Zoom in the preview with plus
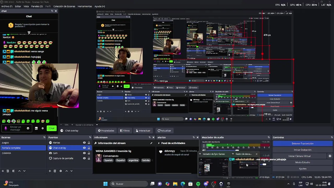This screenshot has height=188, width=334. pos(72,125)
